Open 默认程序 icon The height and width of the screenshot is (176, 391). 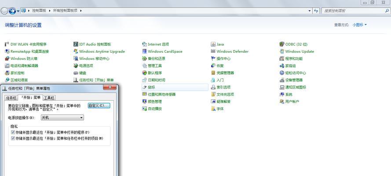click(144, 73)
